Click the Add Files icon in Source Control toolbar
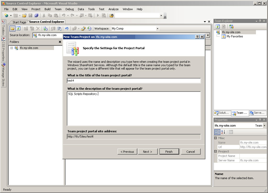The image size is (268, 193). 32,29
